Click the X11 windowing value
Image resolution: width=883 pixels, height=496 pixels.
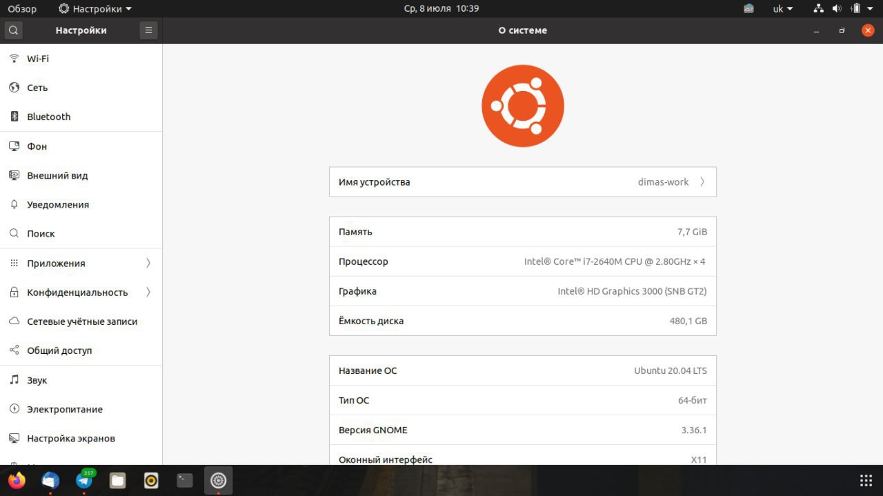tap(699, 459)
